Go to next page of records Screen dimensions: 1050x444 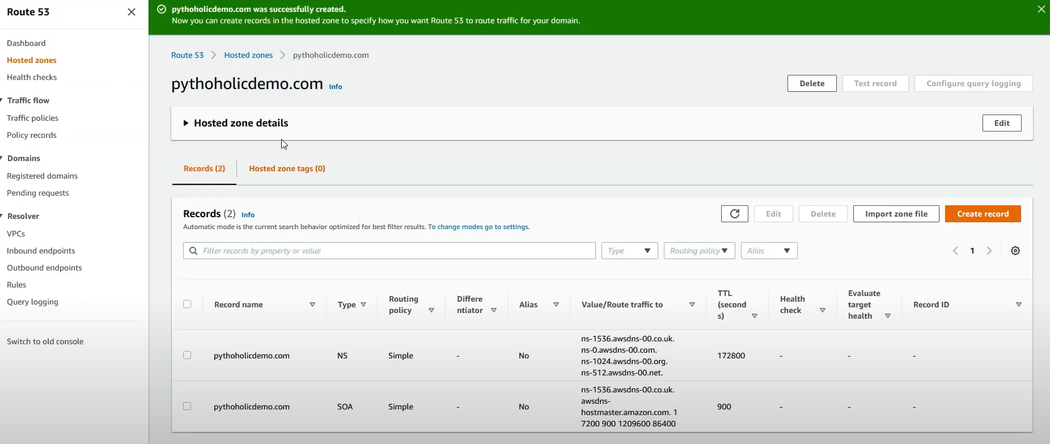coord(989,251)
